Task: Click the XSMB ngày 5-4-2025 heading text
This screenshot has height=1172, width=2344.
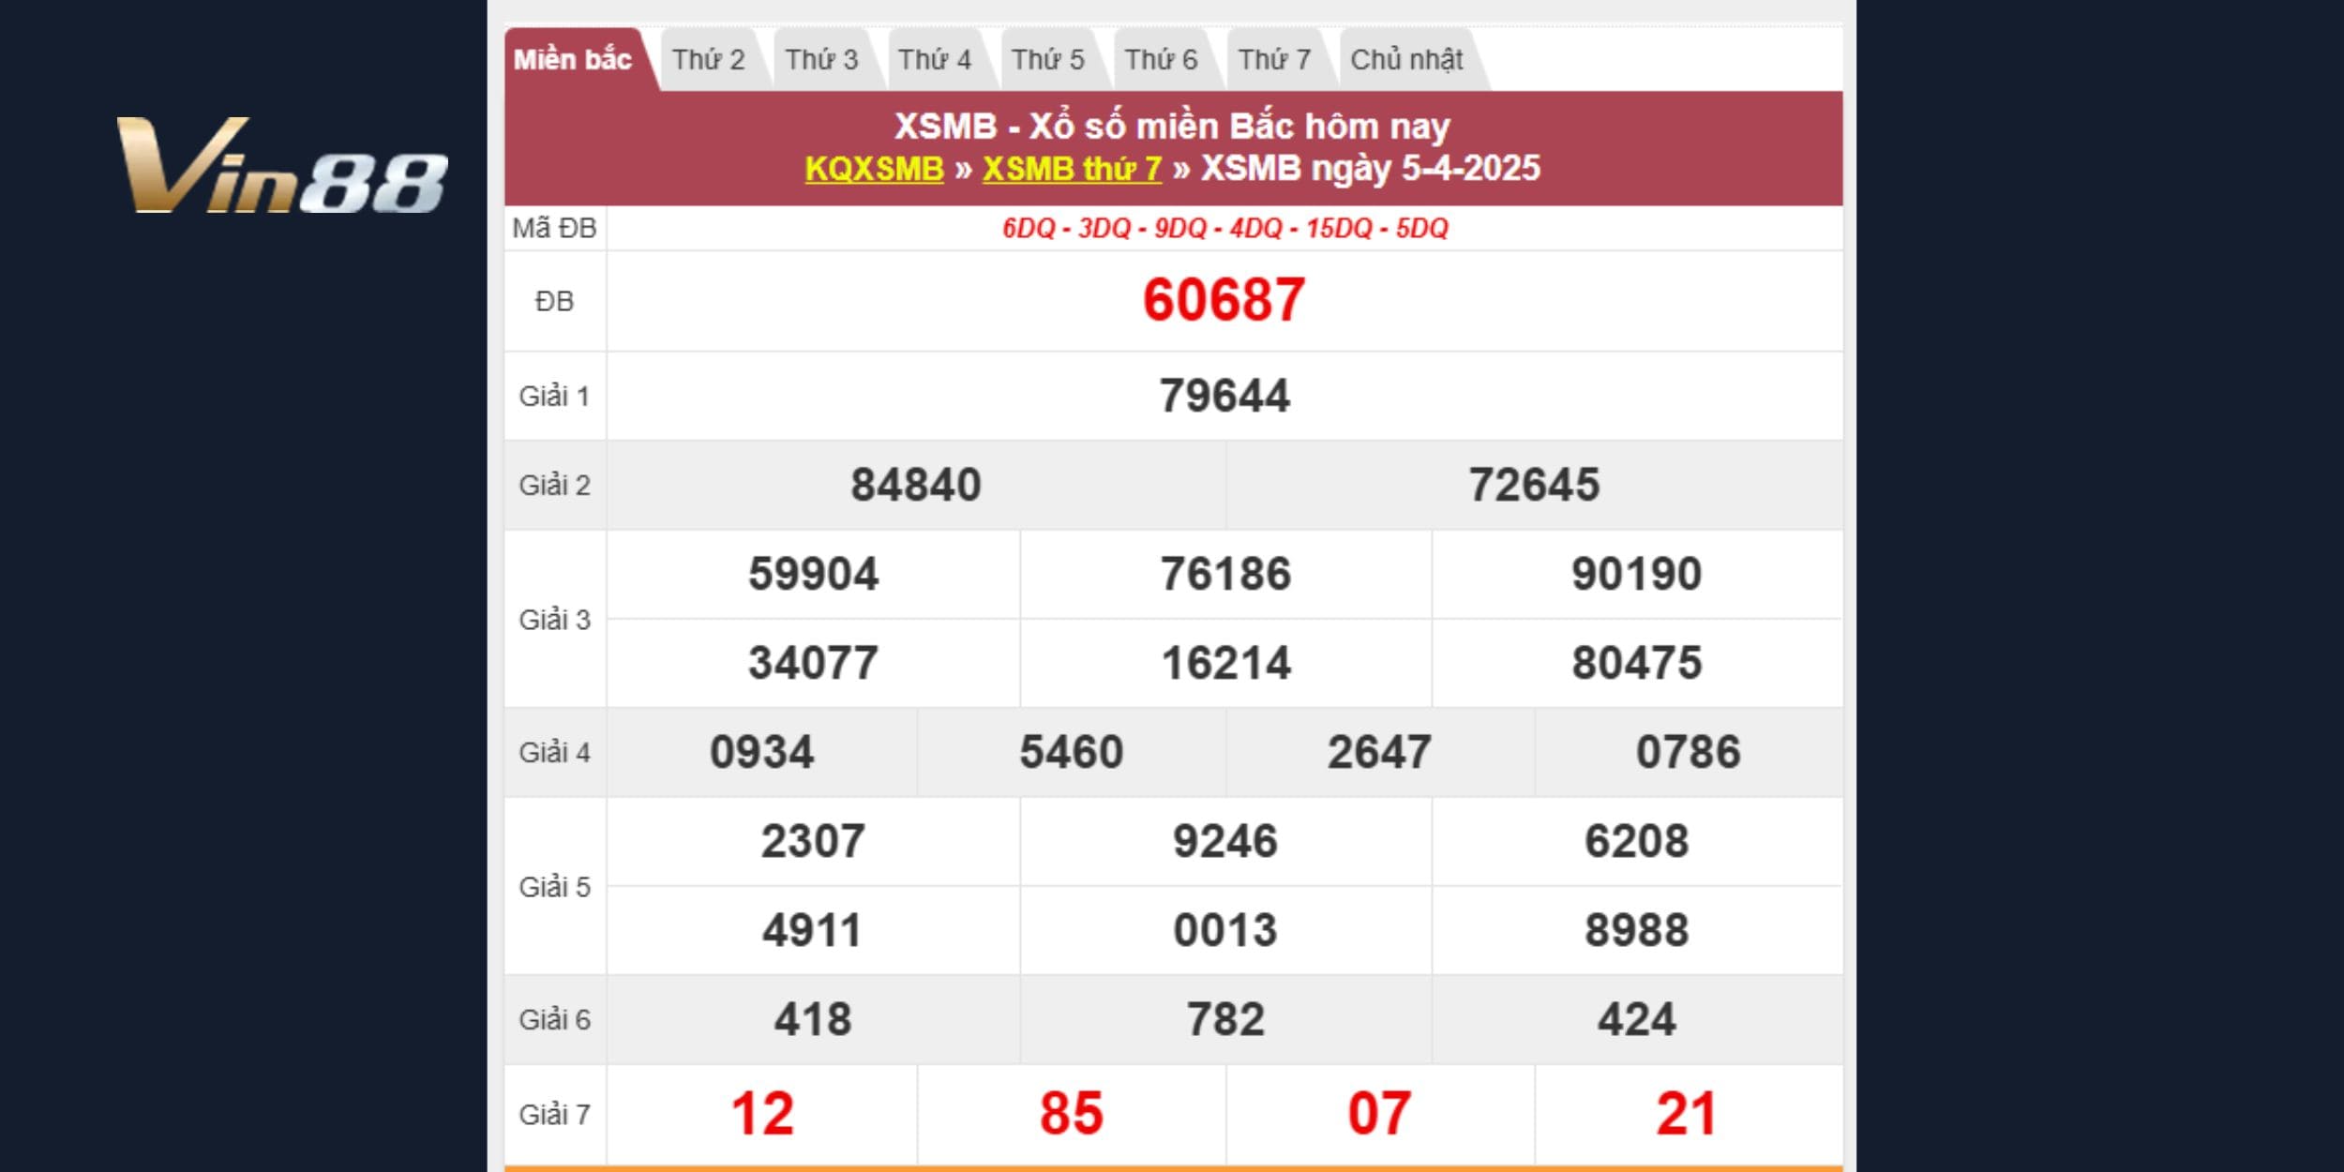Action: pos(1371,169)
